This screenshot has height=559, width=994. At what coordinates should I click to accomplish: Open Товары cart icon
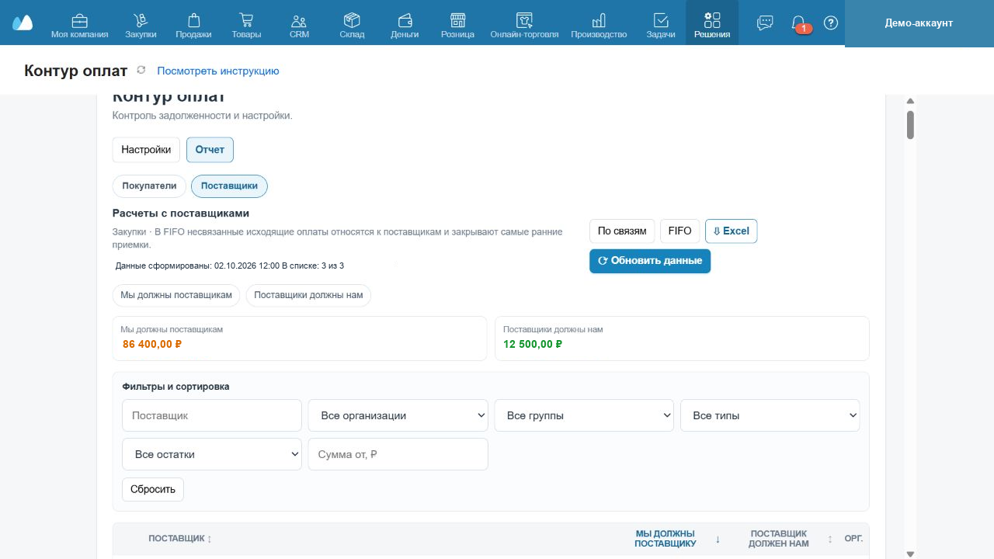click(246, 20)
